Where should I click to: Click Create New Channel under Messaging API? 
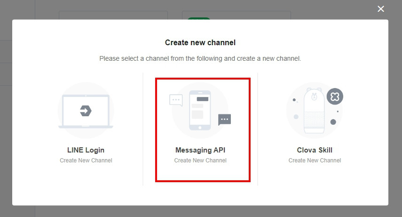coord(200,161)
